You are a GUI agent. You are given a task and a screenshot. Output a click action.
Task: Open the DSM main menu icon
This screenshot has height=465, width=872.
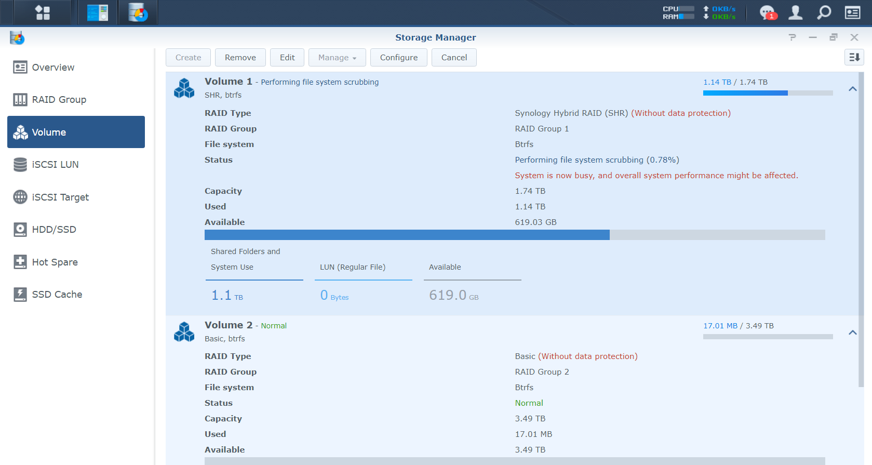43,12
